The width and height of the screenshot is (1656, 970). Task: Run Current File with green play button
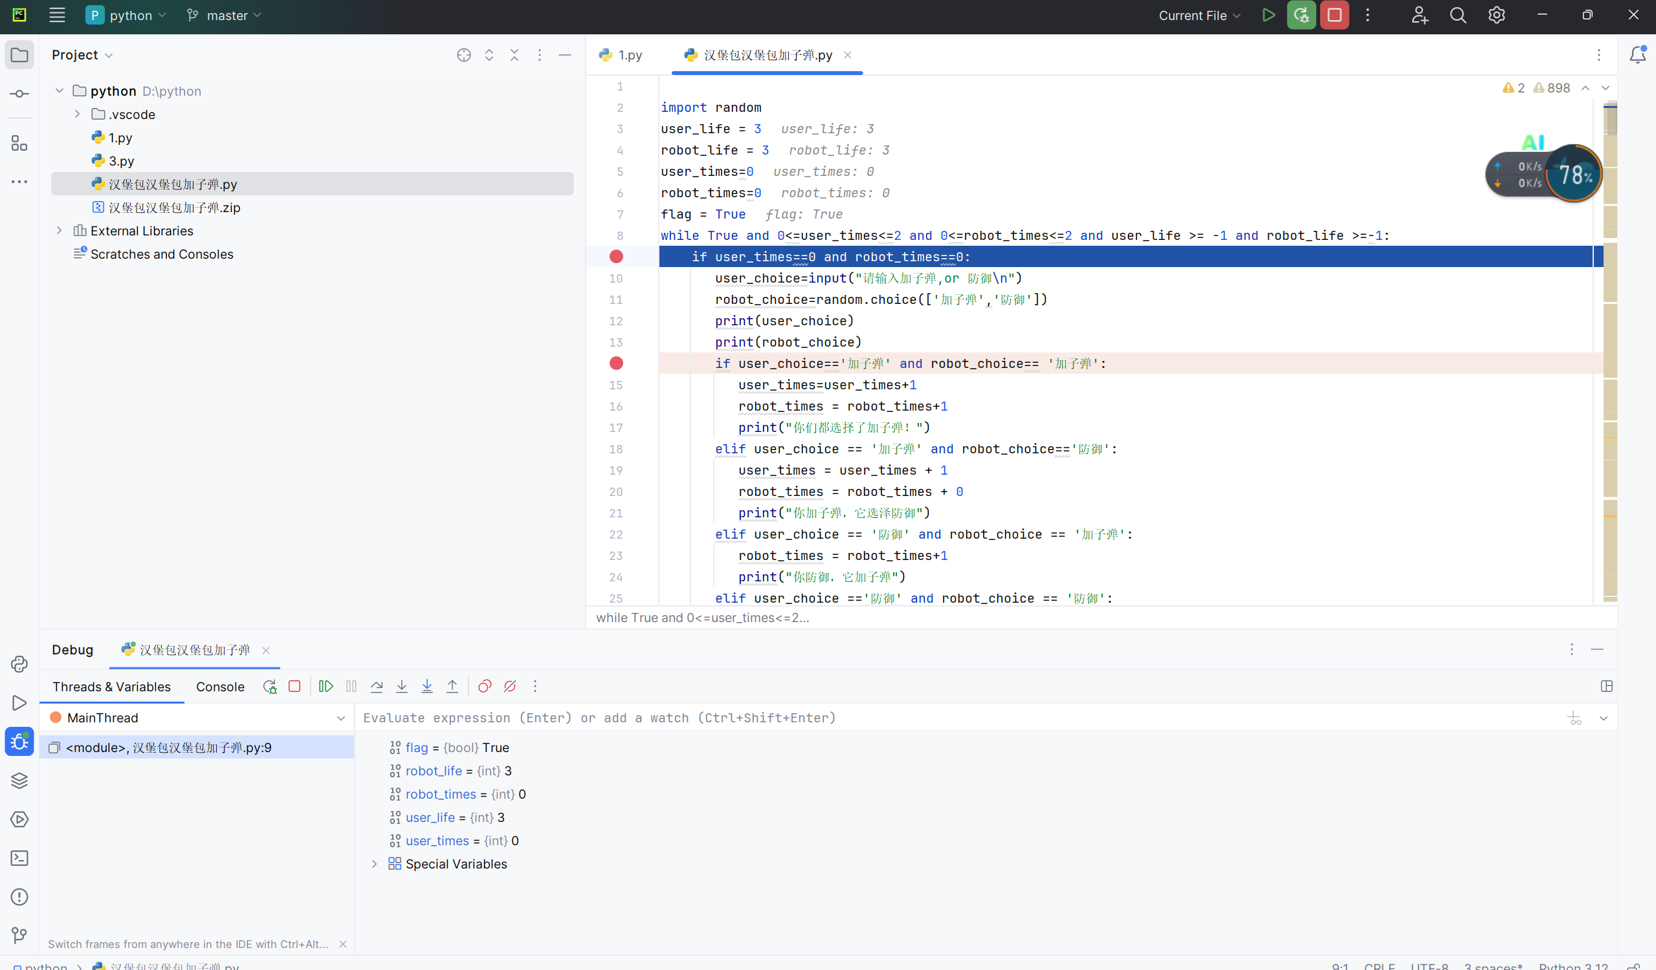1268,15
